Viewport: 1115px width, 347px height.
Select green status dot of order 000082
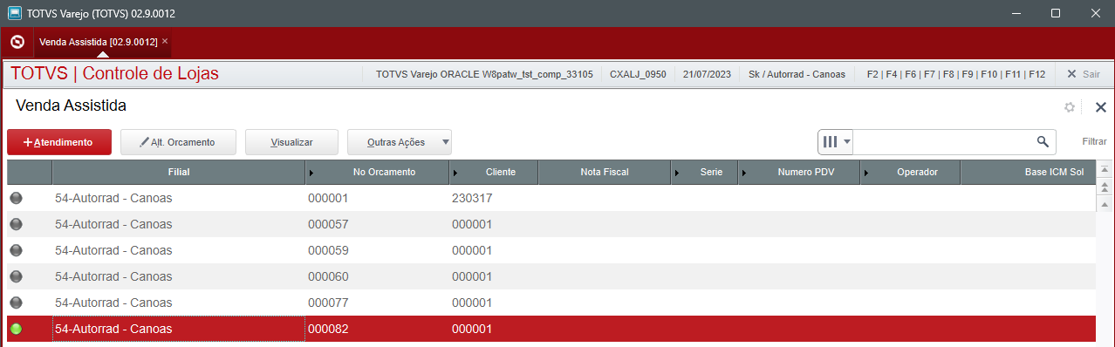click(x=17, y=329)
